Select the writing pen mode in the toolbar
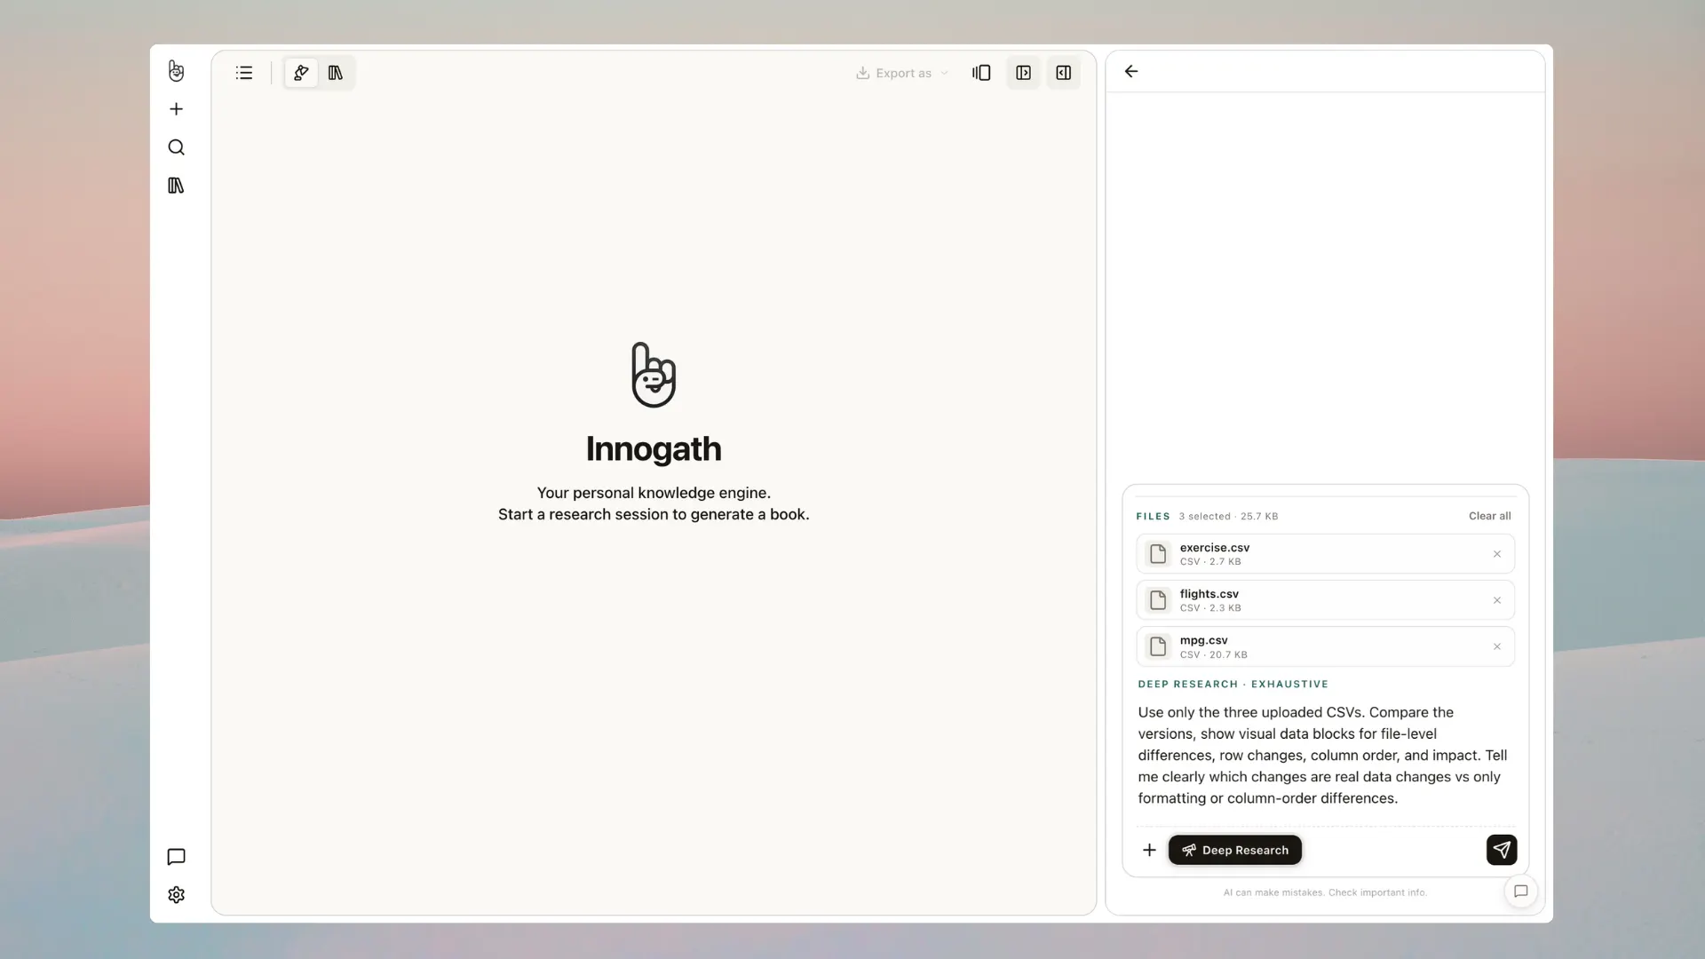Viewport: 1705px width, 959px height. coord(301,73)
